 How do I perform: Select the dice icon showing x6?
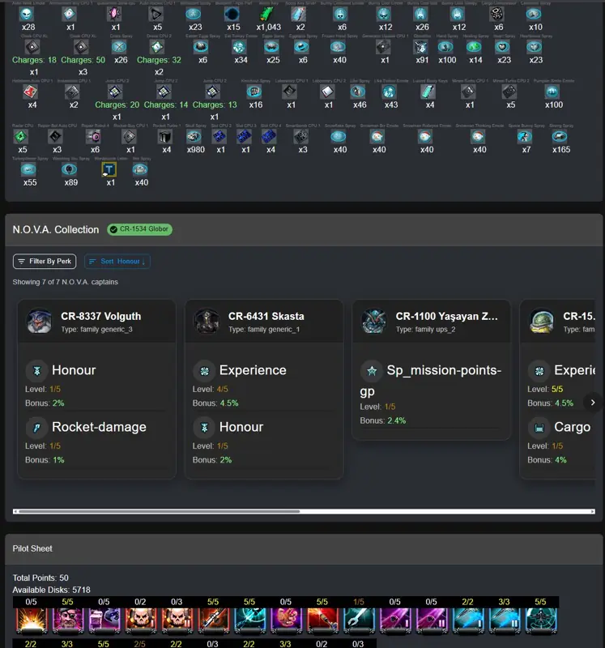496,14
